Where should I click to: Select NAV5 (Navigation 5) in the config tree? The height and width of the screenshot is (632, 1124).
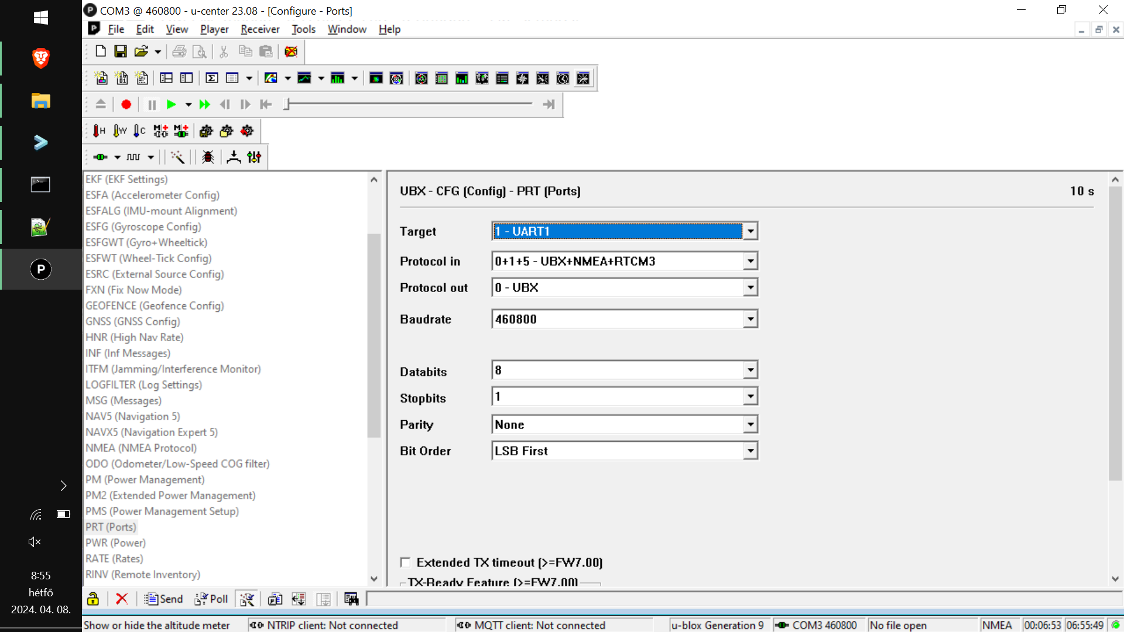click(x=133, y=416)
